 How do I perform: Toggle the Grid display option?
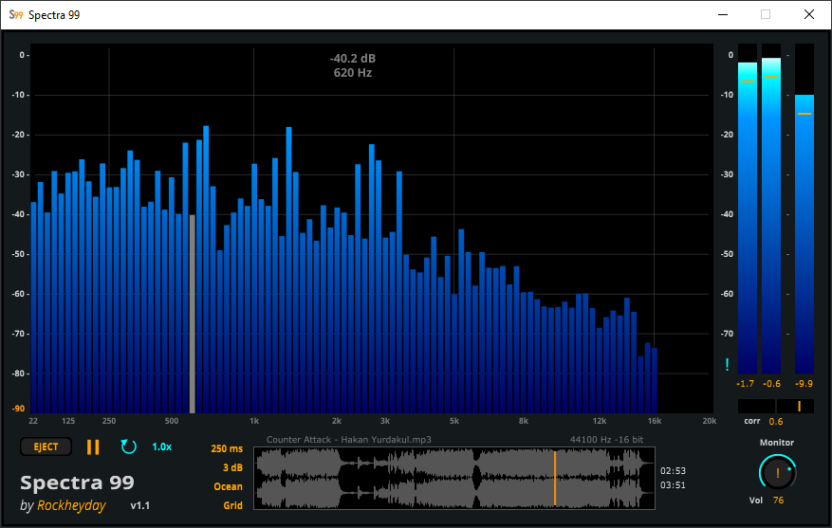pyautogui.click(x=232, y=505)
